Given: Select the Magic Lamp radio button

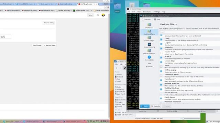Looking at the screenshot, I should 161,98.
